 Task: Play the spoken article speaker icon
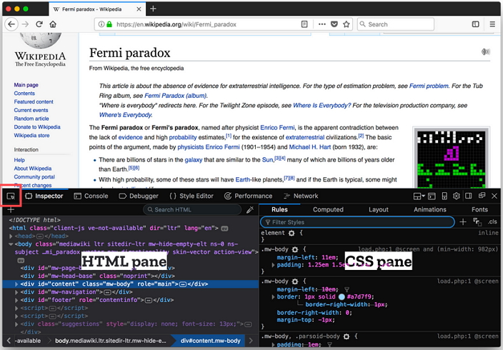[x=485, y=51]
